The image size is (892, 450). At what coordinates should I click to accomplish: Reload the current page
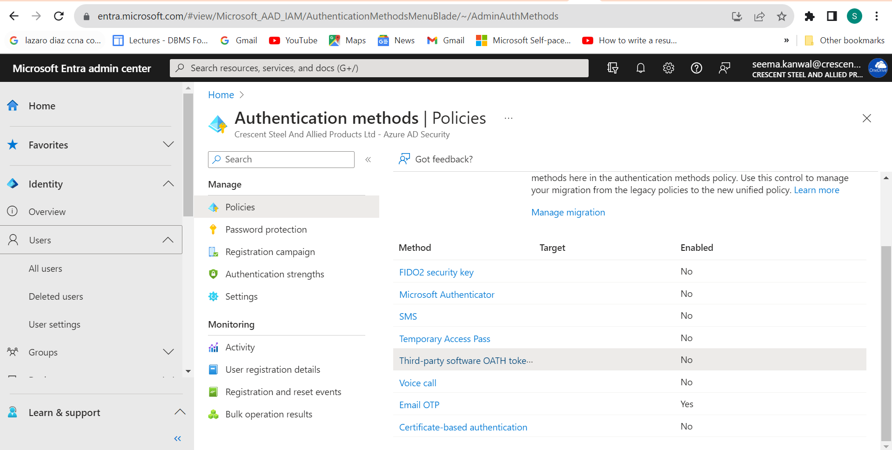[59, 16]
